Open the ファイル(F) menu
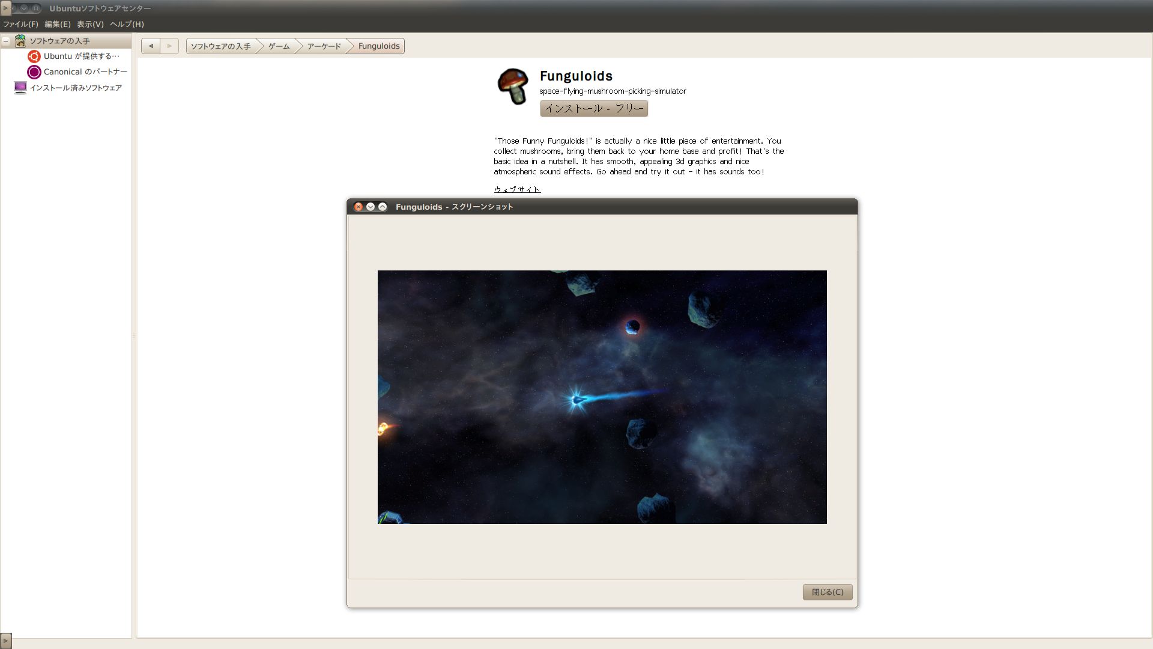 20,24
